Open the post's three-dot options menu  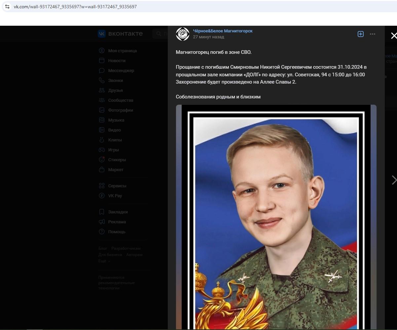[373, 34]
